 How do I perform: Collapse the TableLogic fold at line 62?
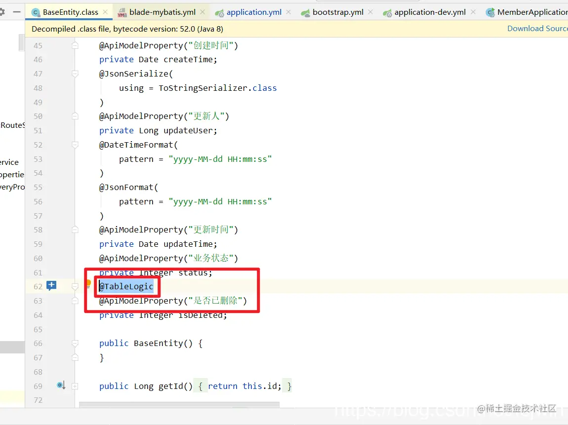click(x=75, y=287)
